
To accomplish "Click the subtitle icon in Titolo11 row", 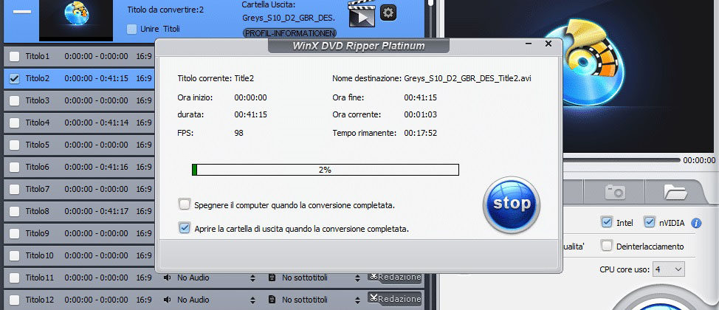I will [x=272, y=278].
